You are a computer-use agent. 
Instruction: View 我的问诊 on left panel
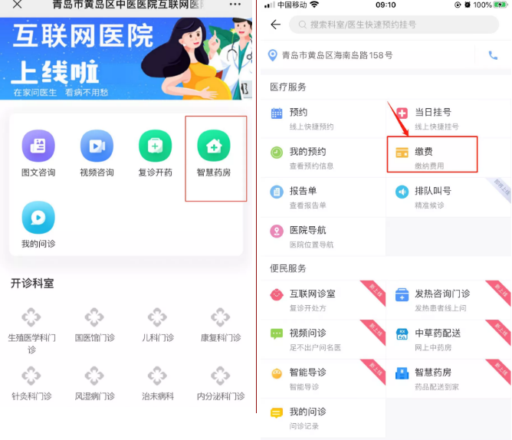tap(38, 225)
